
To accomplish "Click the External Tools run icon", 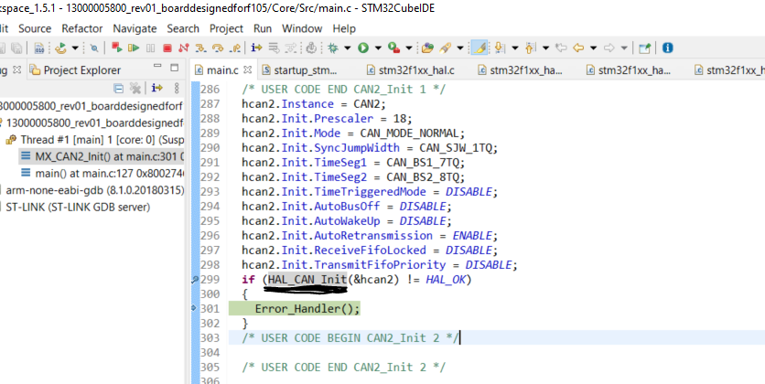I will [393, 48].
